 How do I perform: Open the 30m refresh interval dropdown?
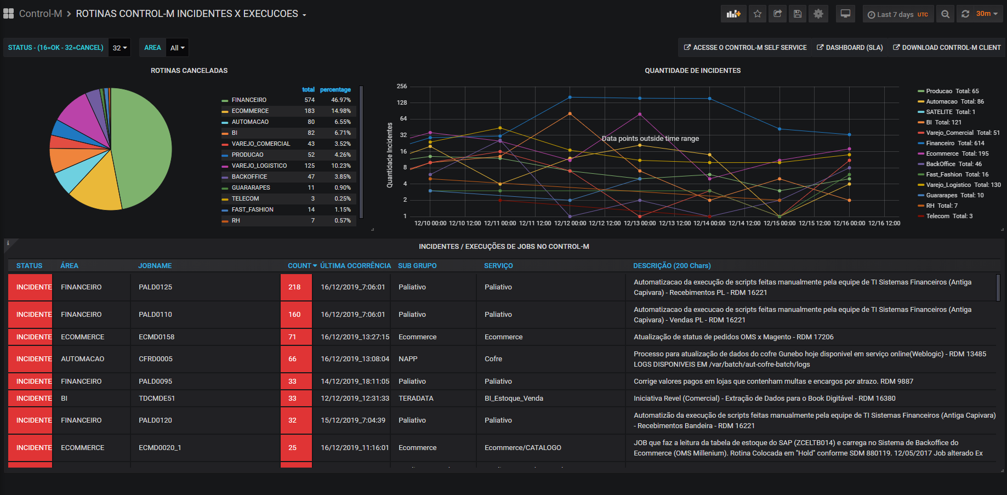coord(987,14)
